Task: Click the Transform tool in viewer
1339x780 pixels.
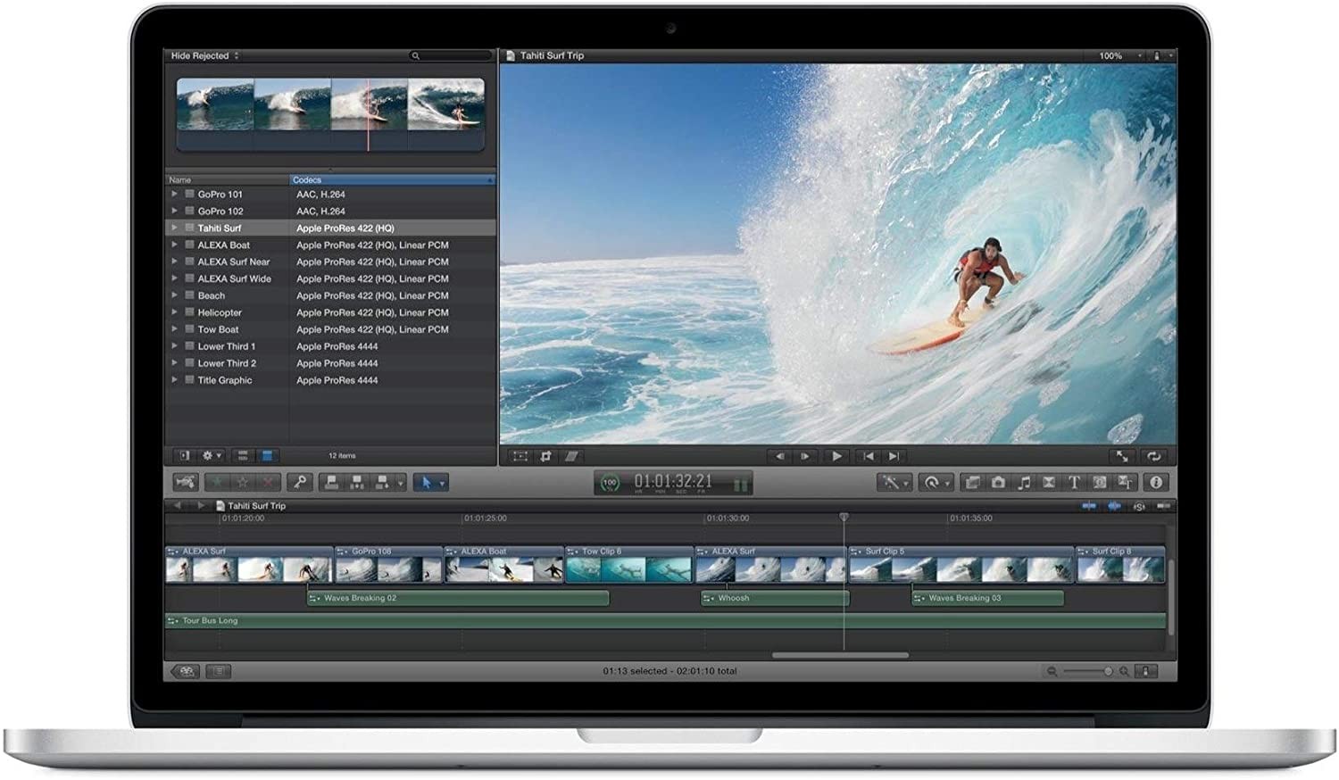Action: pyautogui.click(x=520, y=456)
